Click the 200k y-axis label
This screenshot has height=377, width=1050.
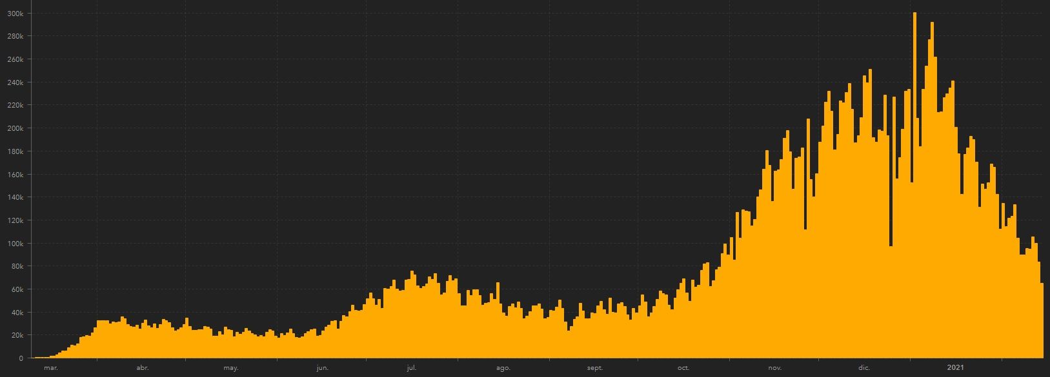pos(16,128)
